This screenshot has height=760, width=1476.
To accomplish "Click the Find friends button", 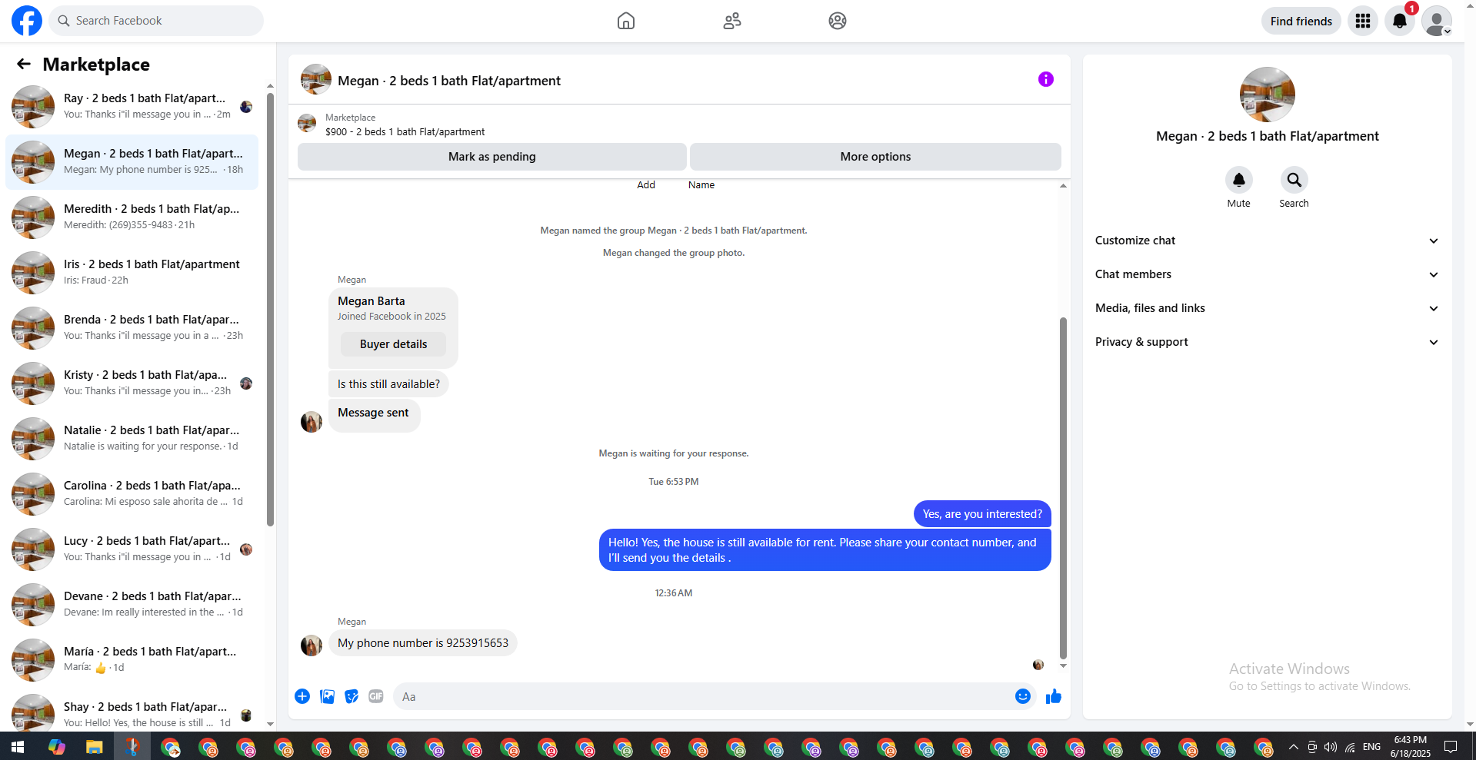I will pos(1301,21).
